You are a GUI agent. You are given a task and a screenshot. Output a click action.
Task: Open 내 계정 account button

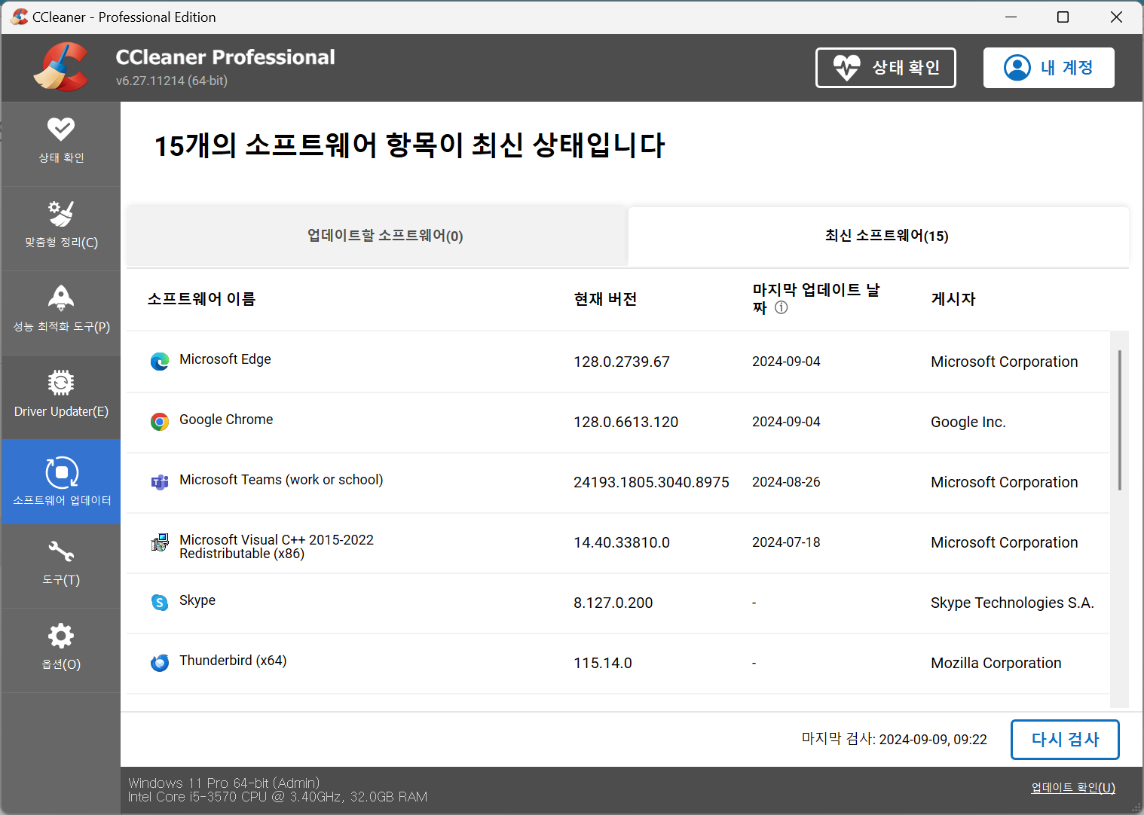1048,68
